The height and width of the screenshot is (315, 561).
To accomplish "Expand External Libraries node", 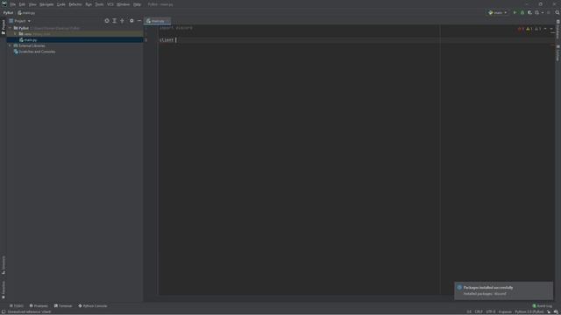I will pyautogui.click(x=10, y=45).
